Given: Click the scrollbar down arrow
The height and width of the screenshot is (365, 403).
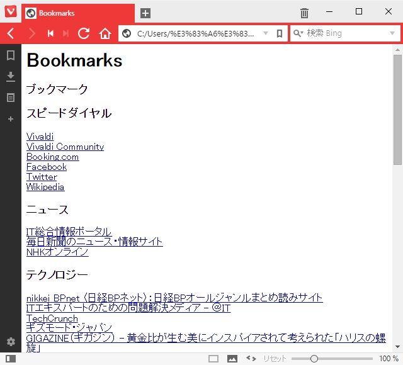Looking at the screenshot, I should pos(397,347).
